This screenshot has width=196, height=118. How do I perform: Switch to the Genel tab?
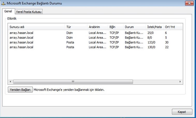(x=8, y=11)
